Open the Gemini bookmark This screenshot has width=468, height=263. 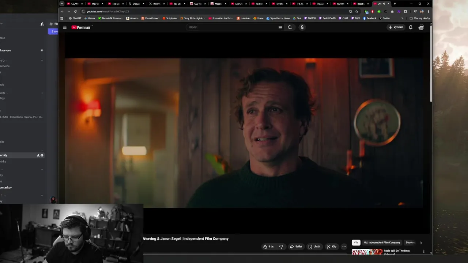pyautogui.click(x=90, y=18)
